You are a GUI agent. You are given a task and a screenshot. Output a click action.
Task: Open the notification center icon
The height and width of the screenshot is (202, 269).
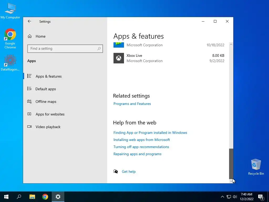[x=261, y=197]
